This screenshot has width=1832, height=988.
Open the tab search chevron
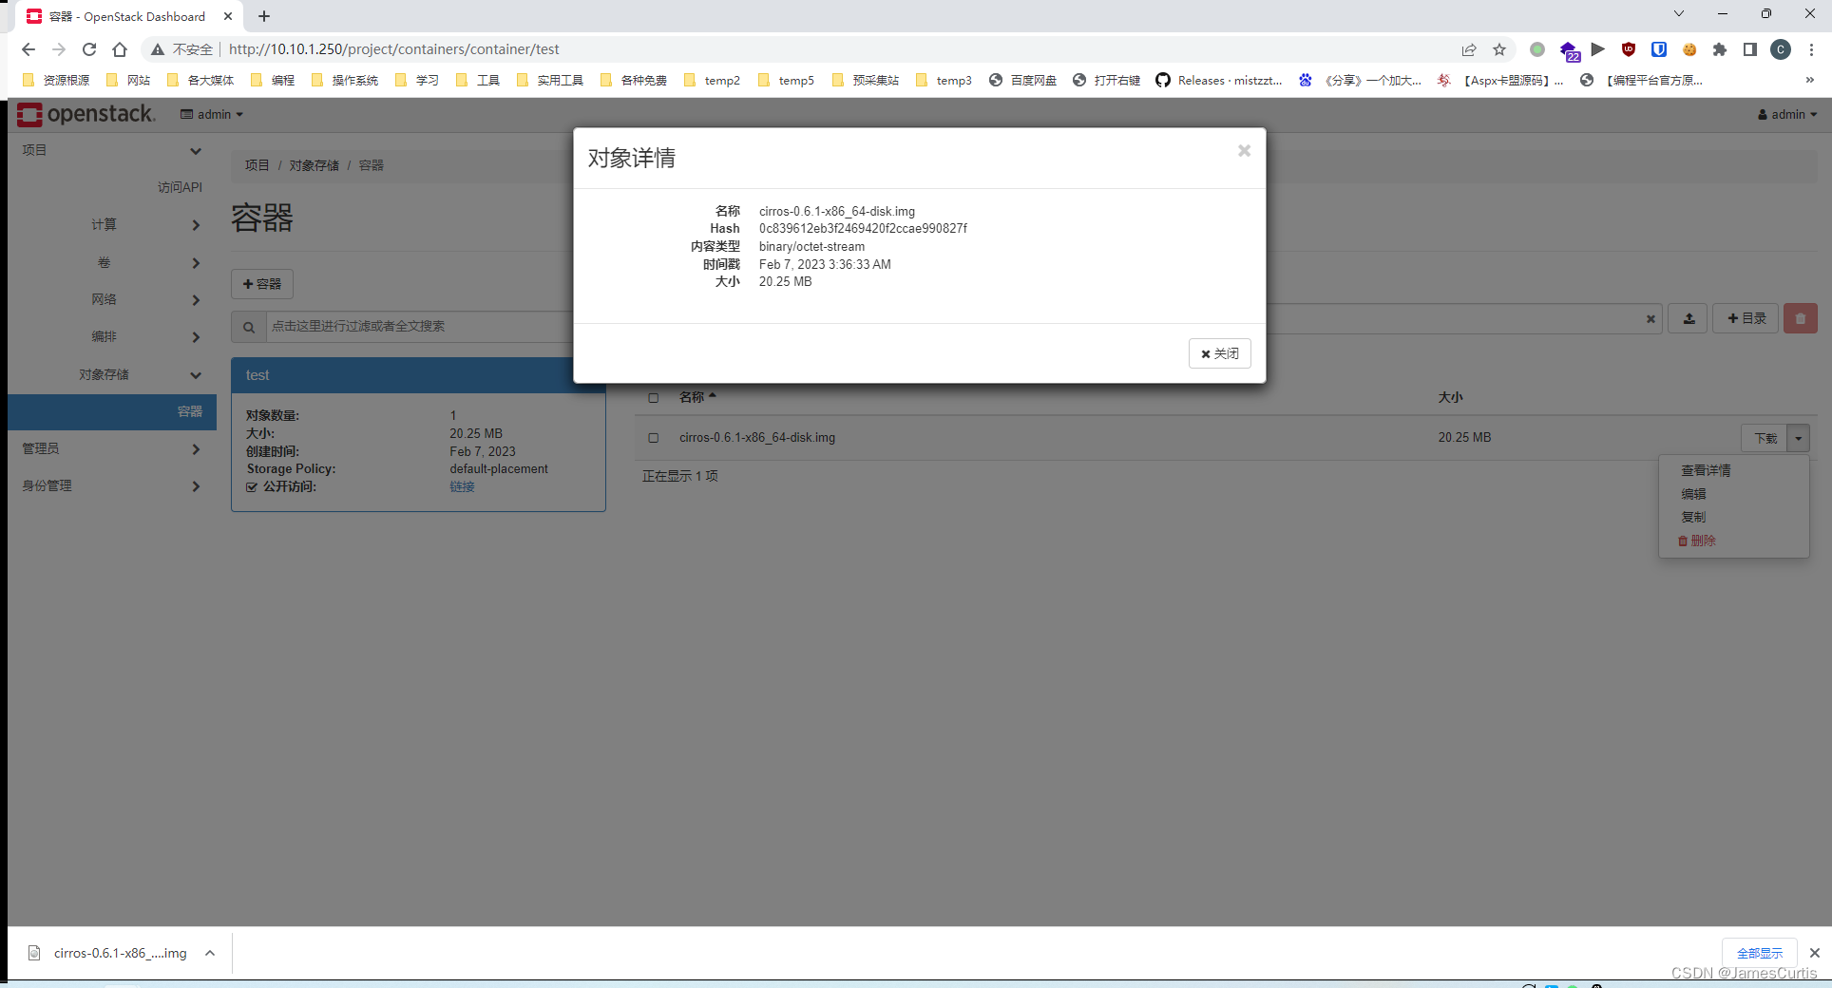(x=1679, y=13)
